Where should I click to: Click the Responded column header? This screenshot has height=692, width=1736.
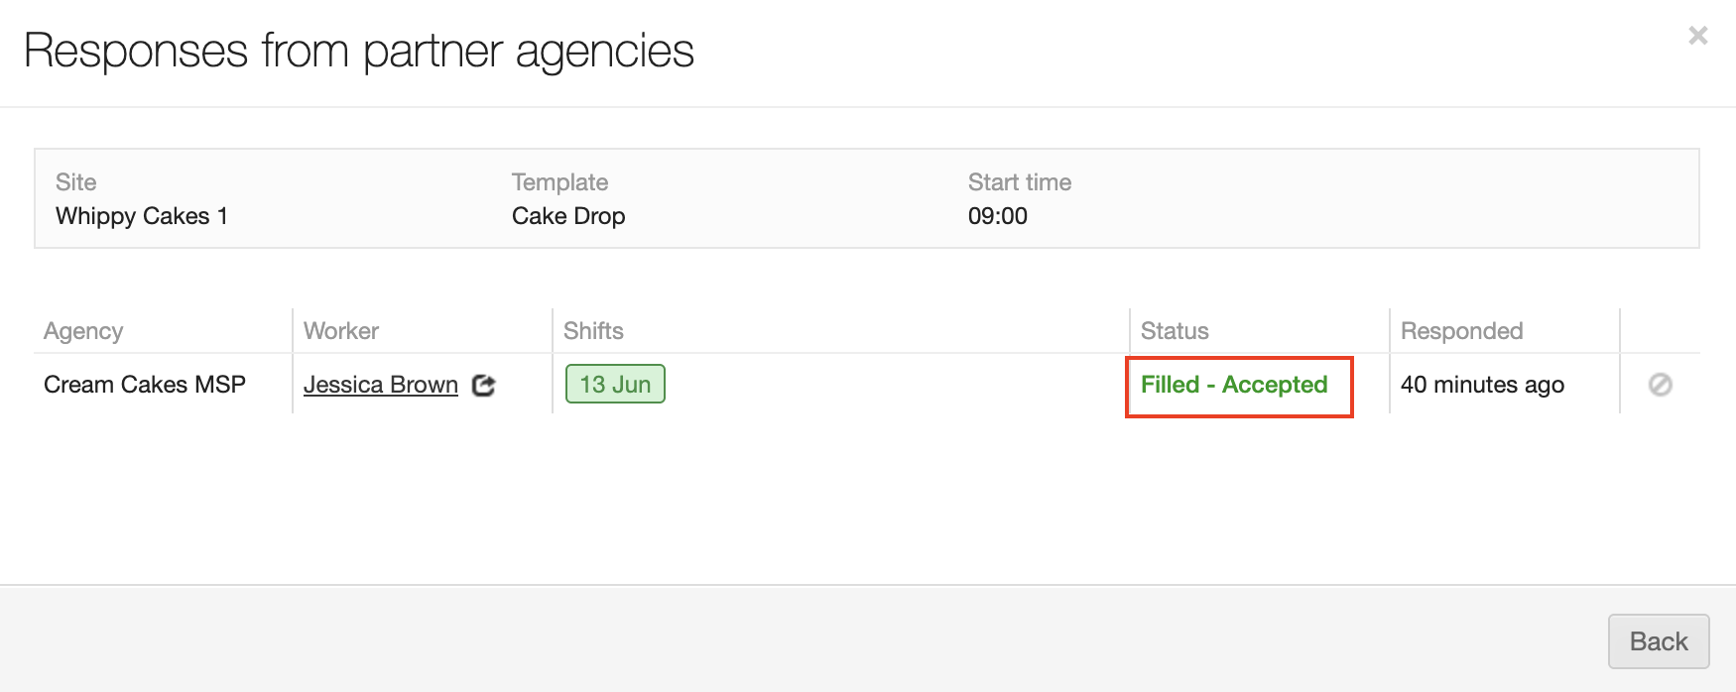click(1461, 331)
